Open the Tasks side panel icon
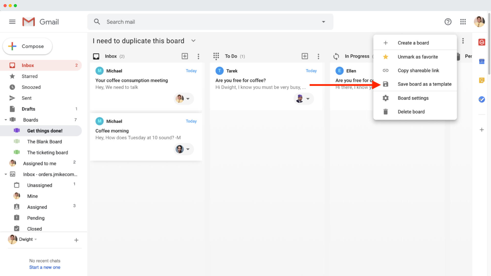The image size is (491, 276). 482,99
